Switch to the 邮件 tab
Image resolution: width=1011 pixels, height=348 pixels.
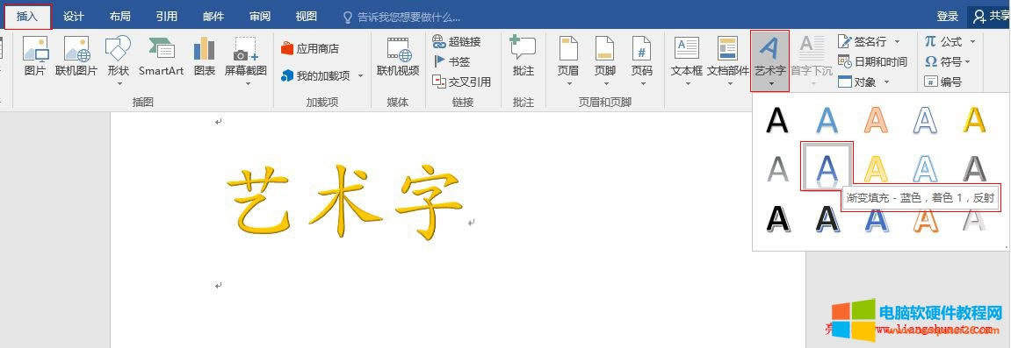coord(213,17)
